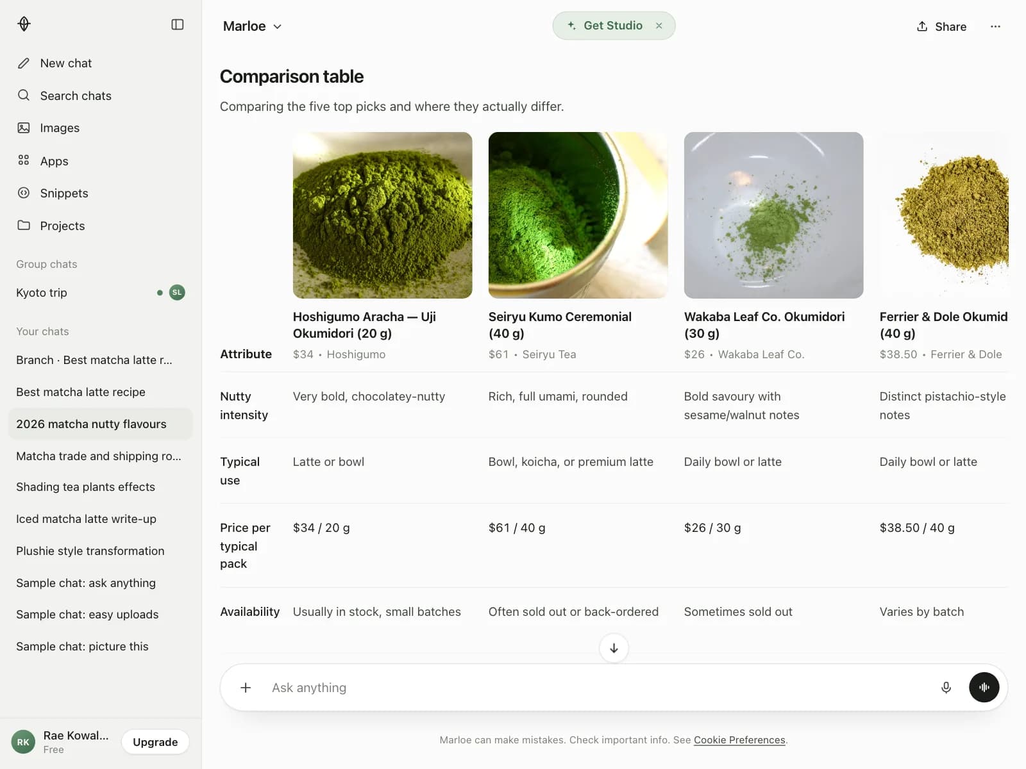Open the more options ellipsis menu
The height and width of the screenshot is (769, 1026).
point(995,26)
